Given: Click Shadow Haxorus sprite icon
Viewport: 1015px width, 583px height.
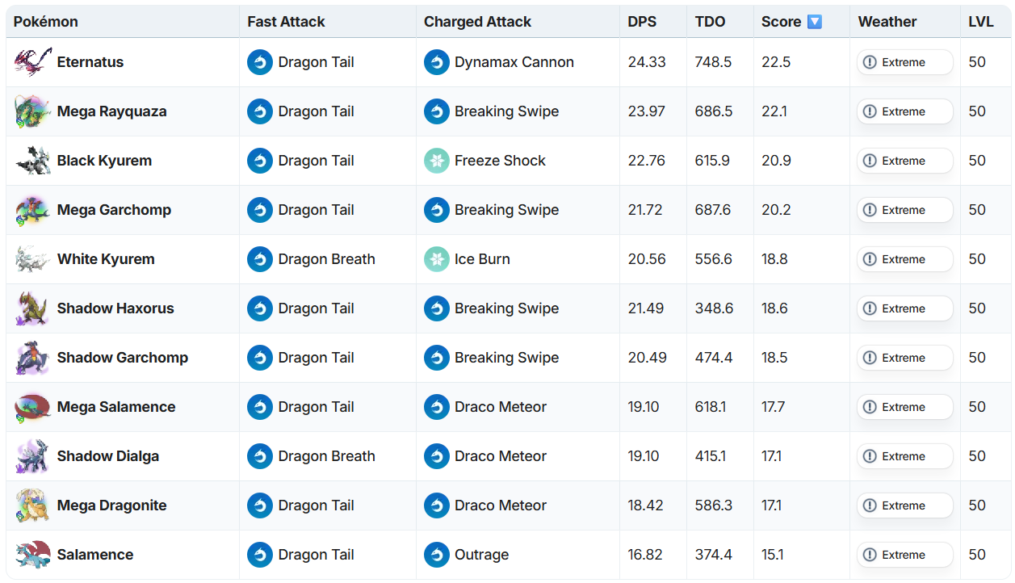Looking at the screenshot, I should tap(33, 308).
